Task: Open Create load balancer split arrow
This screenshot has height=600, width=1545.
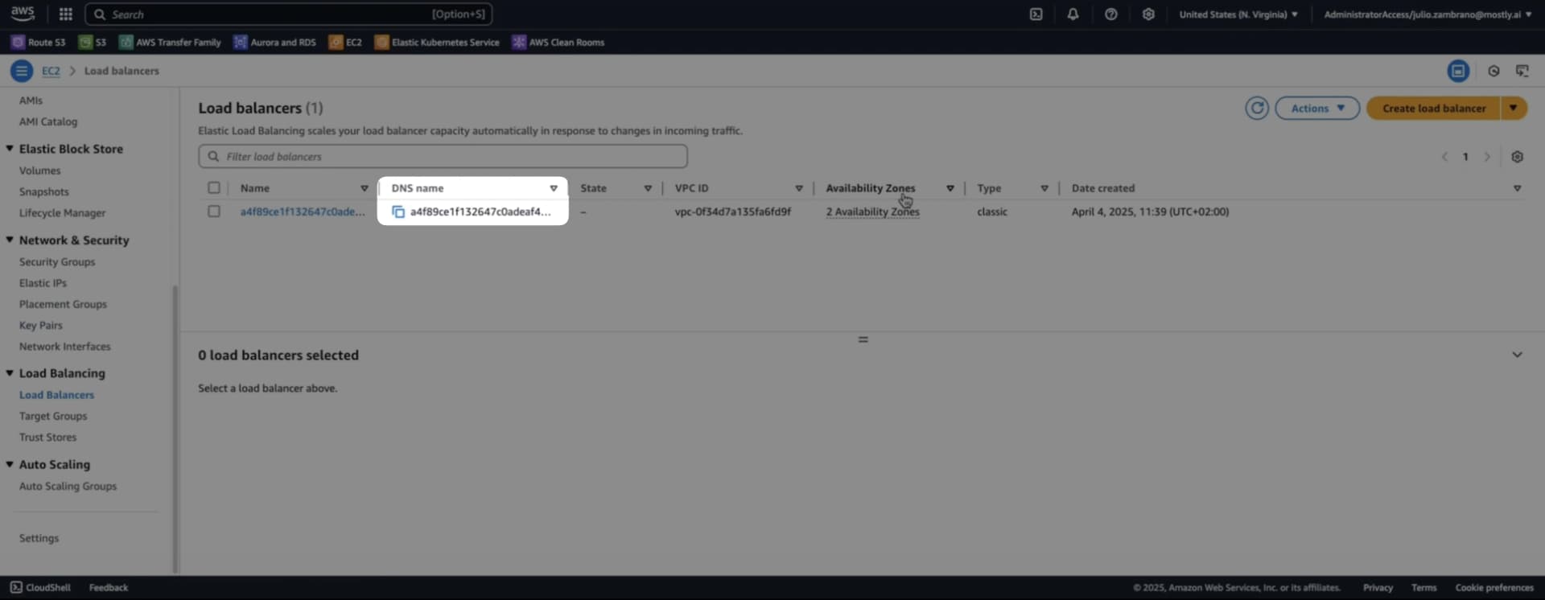Action: coord(1513,108)
